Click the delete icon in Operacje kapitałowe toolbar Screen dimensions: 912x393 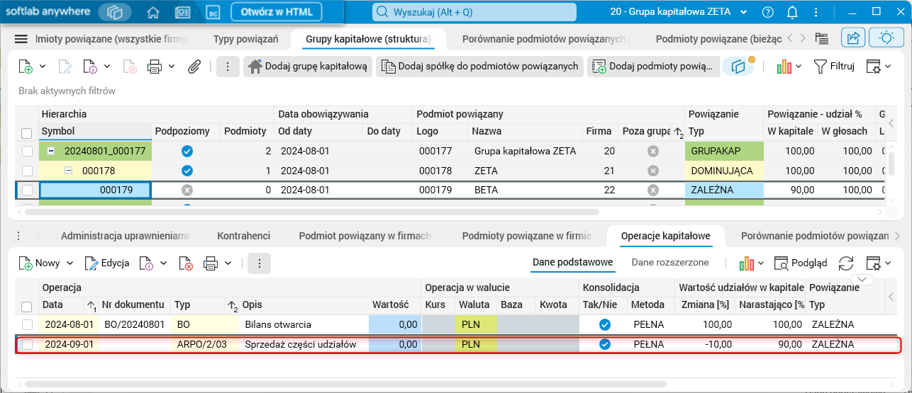(186, 263)
